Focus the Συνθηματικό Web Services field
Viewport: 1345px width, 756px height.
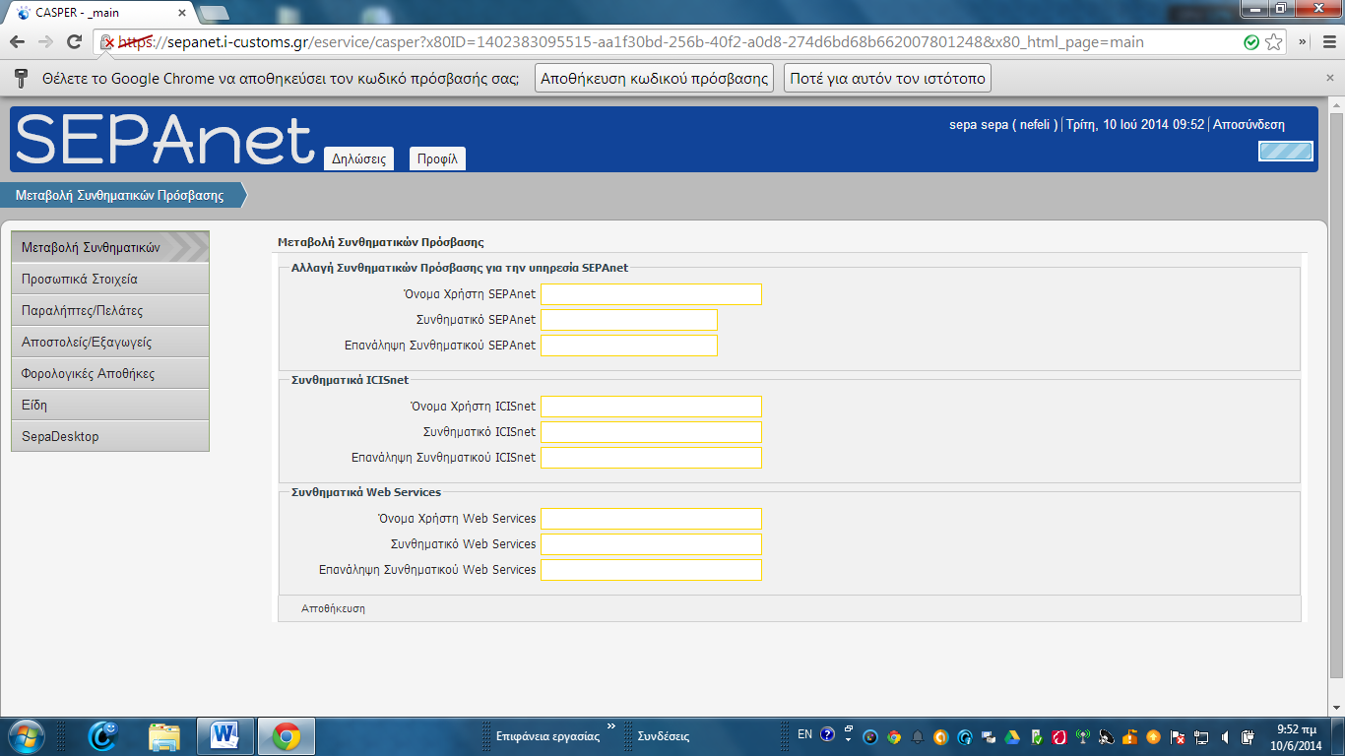(x=651, y=544)
